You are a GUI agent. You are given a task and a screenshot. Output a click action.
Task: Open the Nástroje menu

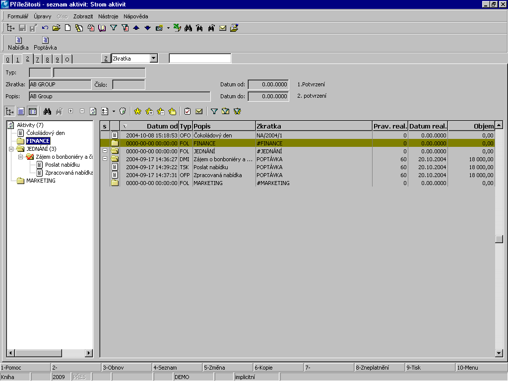coord(108,16)
